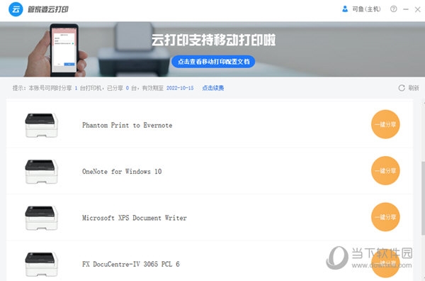Share FX DocuCentre-IV 3065 PCL 6 printer
This screenshot has width=425, height=281.
click(385, 263)
